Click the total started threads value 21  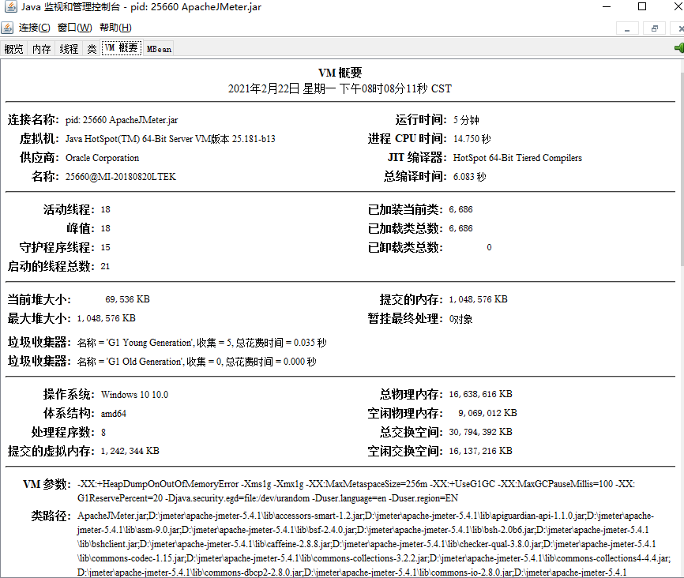point(105,266)
